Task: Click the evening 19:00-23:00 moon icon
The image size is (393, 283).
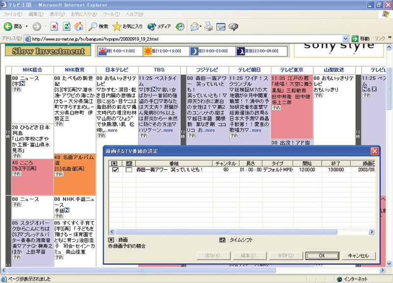Action: pos(194,51)
